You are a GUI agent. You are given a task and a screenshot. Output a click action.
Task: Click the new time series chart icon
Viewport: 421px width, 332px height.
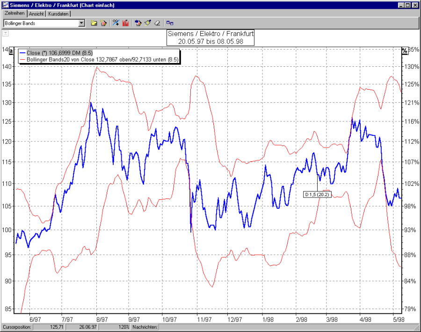104,22
